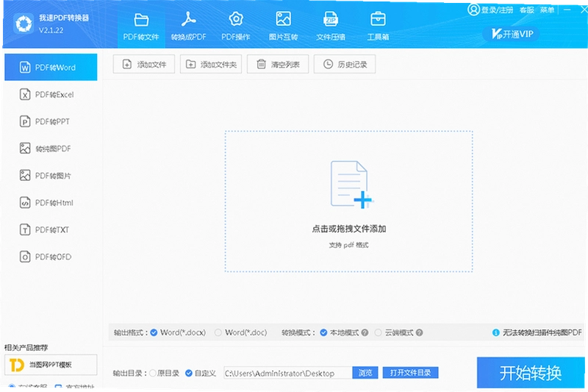Open the 菜单 menu

click(x=547, y=10)
